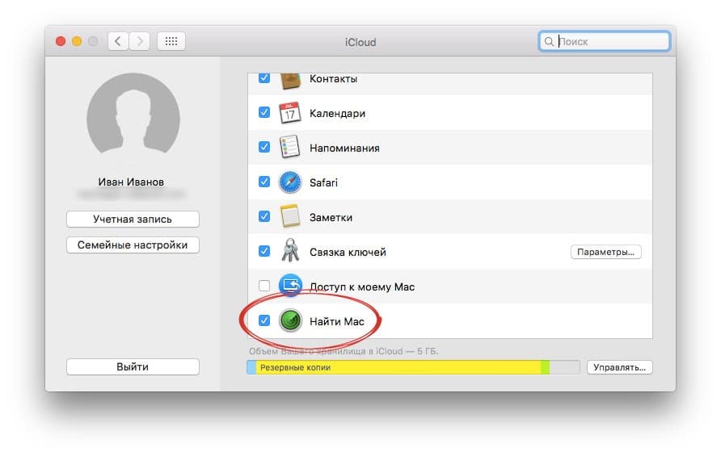Screen dimensions: 721x456
Task: Click the Calendars (Календари) icon
Action: [289, 113]
